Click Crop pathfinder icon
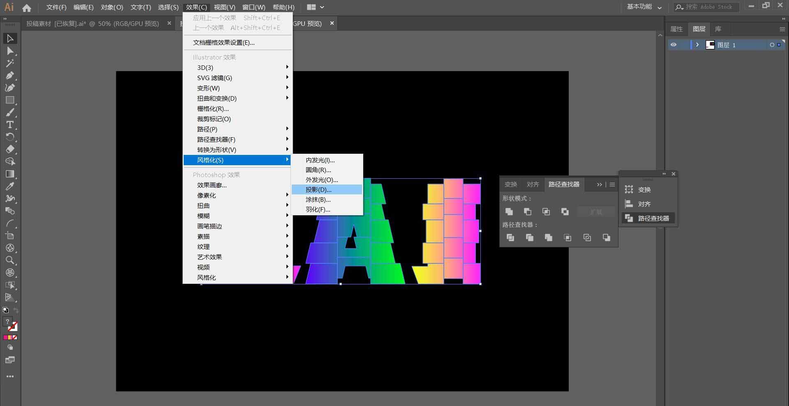The height and width of the screenshot is (406, 789). pyautogui.click(x=568, y=238)
